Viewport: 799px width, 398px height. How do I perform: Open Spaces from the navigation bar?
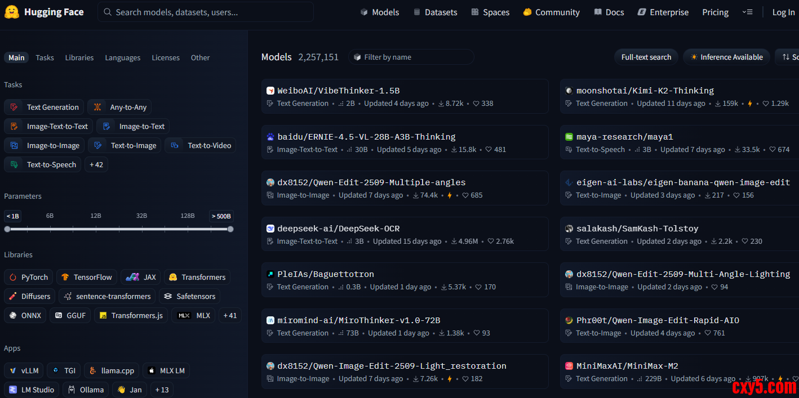pyautogui.click(x=490, y=12)
